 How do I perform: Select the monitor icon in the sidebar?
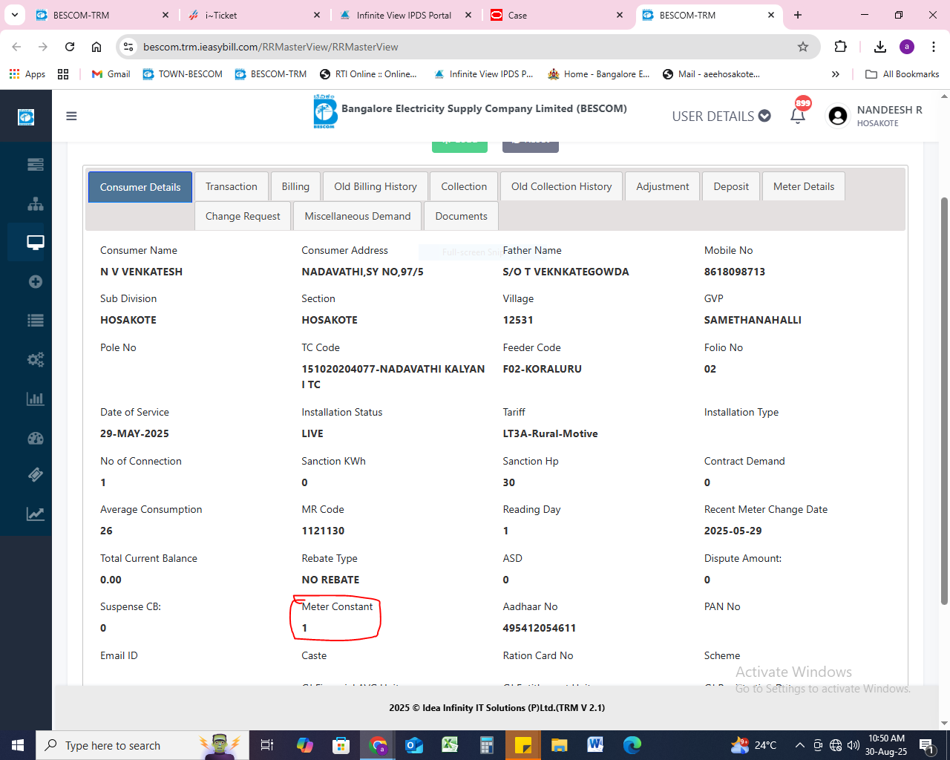[x=35, y=242]
